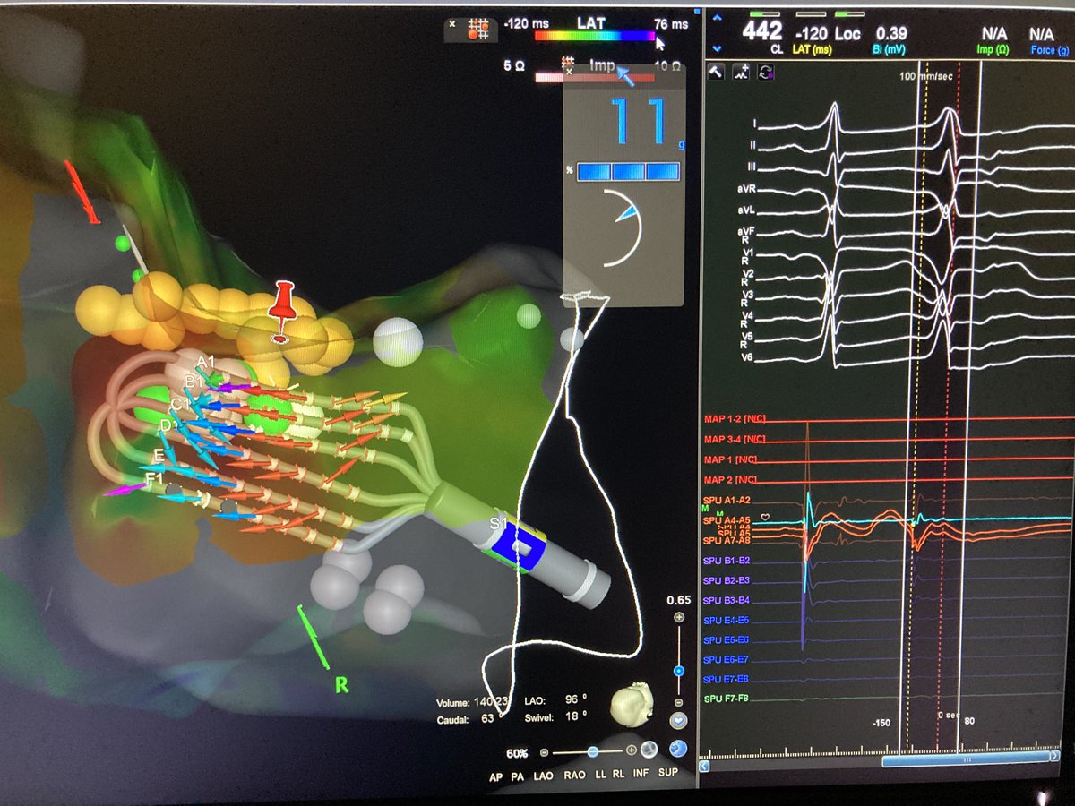Click the plus button of the 60% transparency slider
The width and height of the screenshot is (1075, 806).
pos(632,750)
